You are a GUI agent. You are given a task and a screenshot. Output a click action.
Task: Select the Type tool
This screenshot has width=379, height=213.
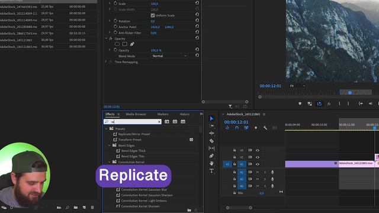tap(211, 171)
